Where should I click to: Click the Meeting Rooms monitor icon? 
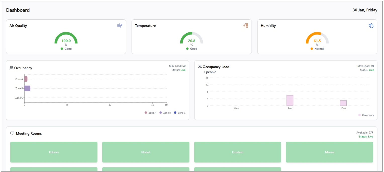tap(12, 133)
